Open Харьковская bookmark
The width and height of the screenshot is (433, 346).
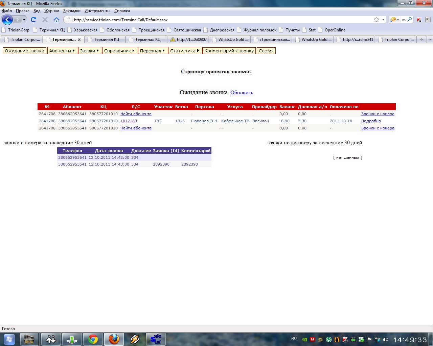click(82, 30)
